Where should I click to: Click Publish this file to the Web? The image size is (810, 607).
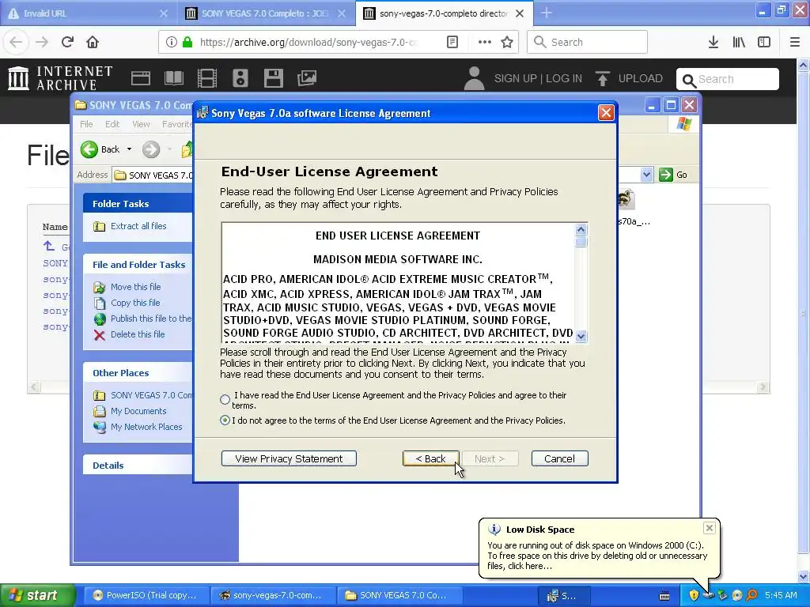click(x=150, y=319)
